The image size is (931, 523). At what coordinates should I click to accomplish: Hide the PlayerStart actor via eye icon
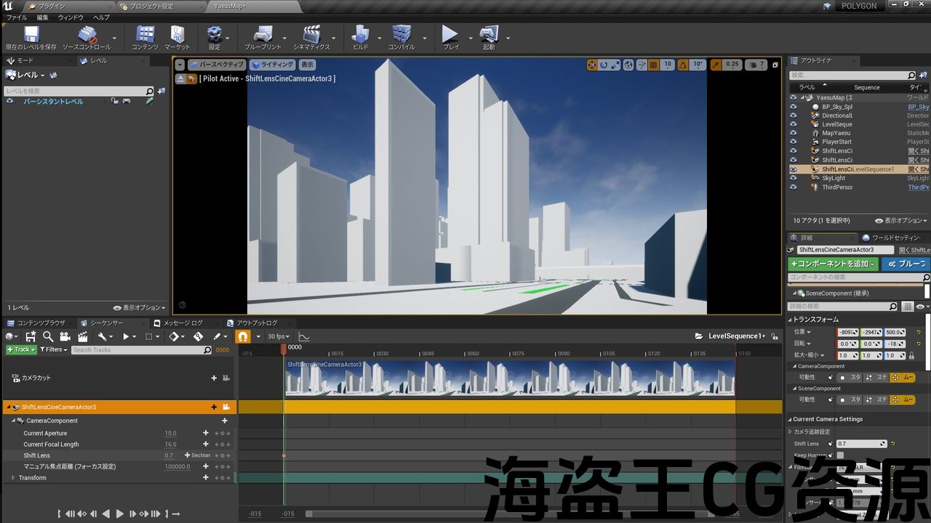(794, 142)
